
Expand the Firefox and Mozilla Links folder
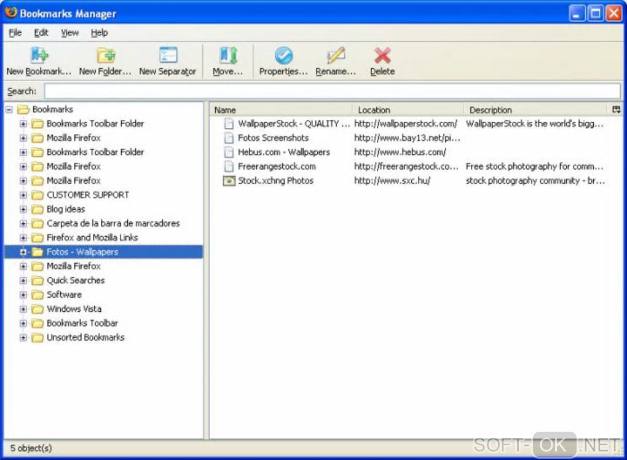[x=23, y=237]
